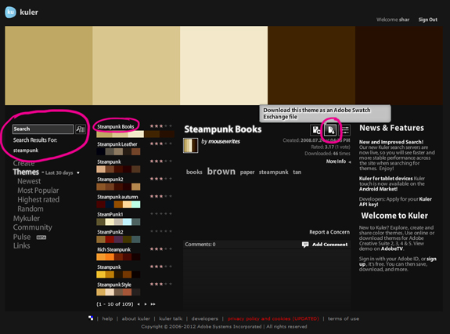Screen dimensions: 450x334
Task: Click the kuler logo icon
Action: point(11,12)
